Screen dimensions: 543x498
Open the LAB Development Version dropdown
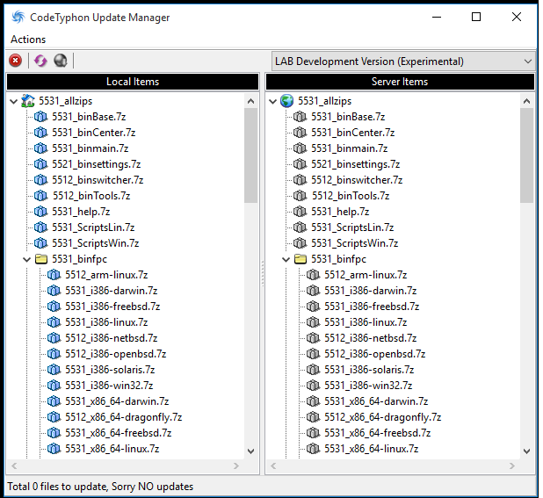point(403,61)
